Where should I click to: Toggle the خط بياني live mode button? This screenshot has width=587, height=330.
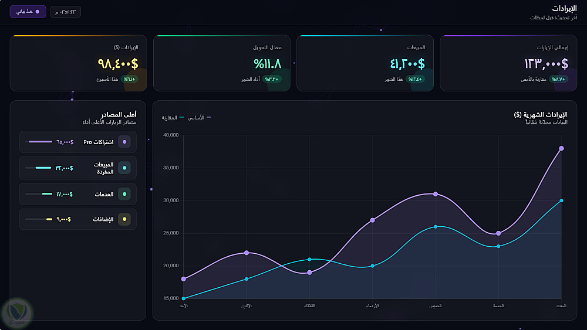[28, 12]
